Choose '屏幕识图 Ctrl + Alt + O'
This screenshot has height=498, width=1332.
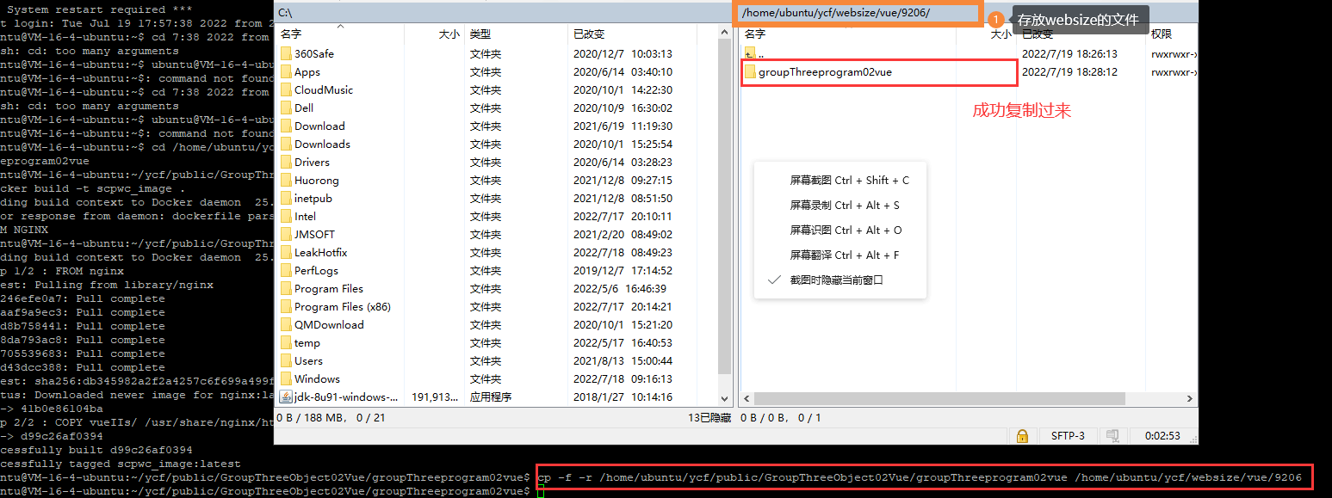coord(846,230)
